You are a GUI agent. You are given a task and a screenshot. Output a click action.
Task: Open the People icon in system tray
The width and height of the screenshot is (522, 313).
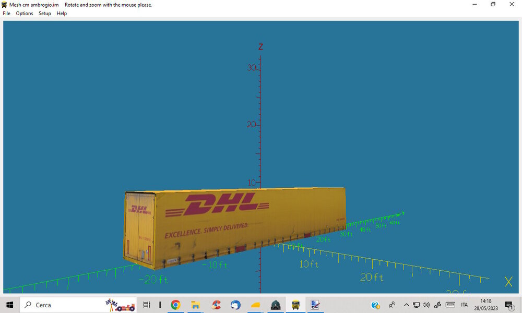tap(392, 305)
